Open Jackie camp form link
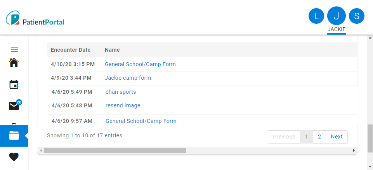 point(128,78)
